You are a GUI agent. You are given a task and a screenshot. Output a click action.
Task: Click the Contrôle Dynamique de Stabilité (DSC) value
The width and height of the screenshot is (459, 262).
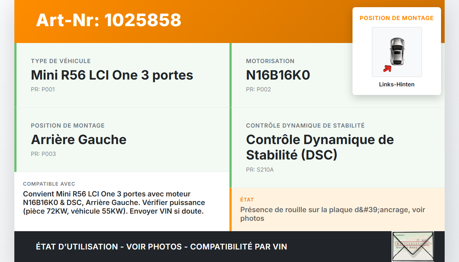point(320,147)
